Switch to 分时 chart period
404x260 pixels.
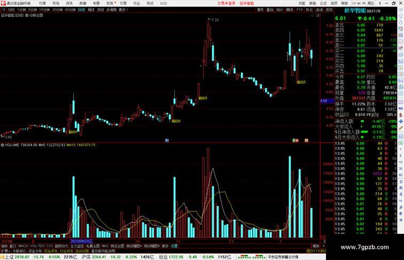11,10
